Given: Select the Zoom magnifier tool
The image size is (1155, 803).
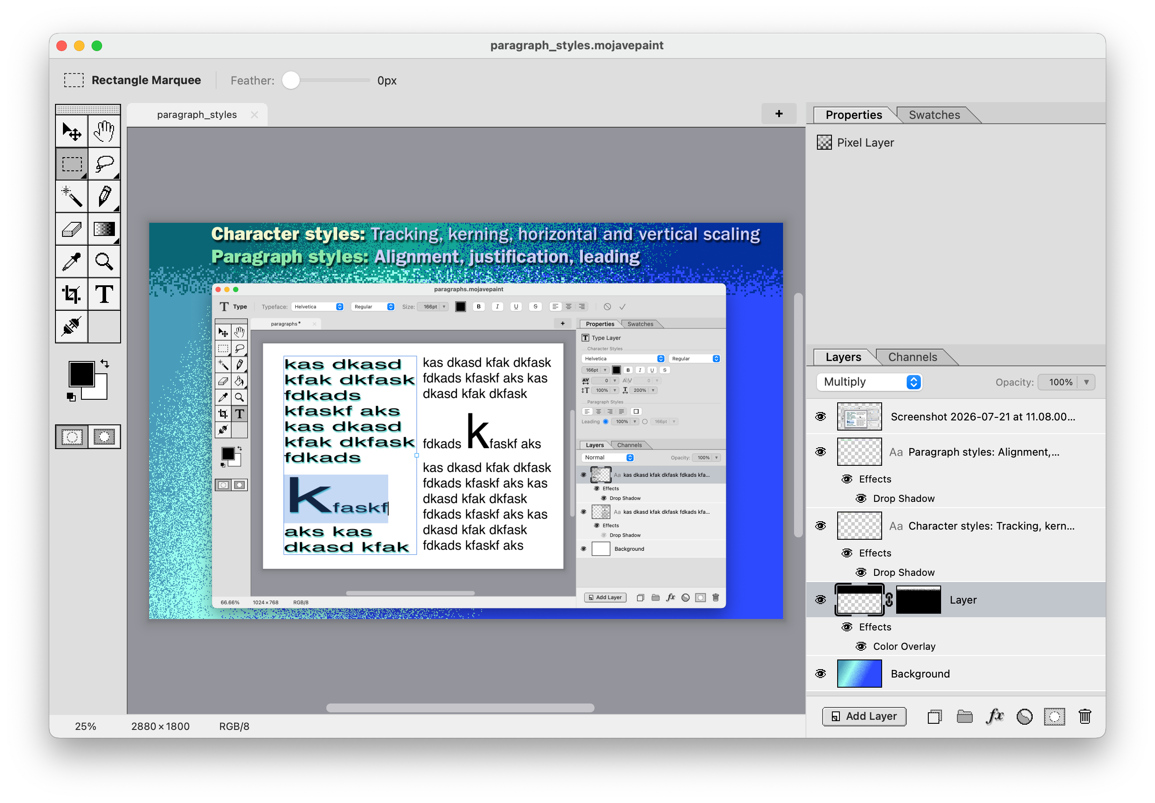Looking at the screenshot, I should coord(104,262).
